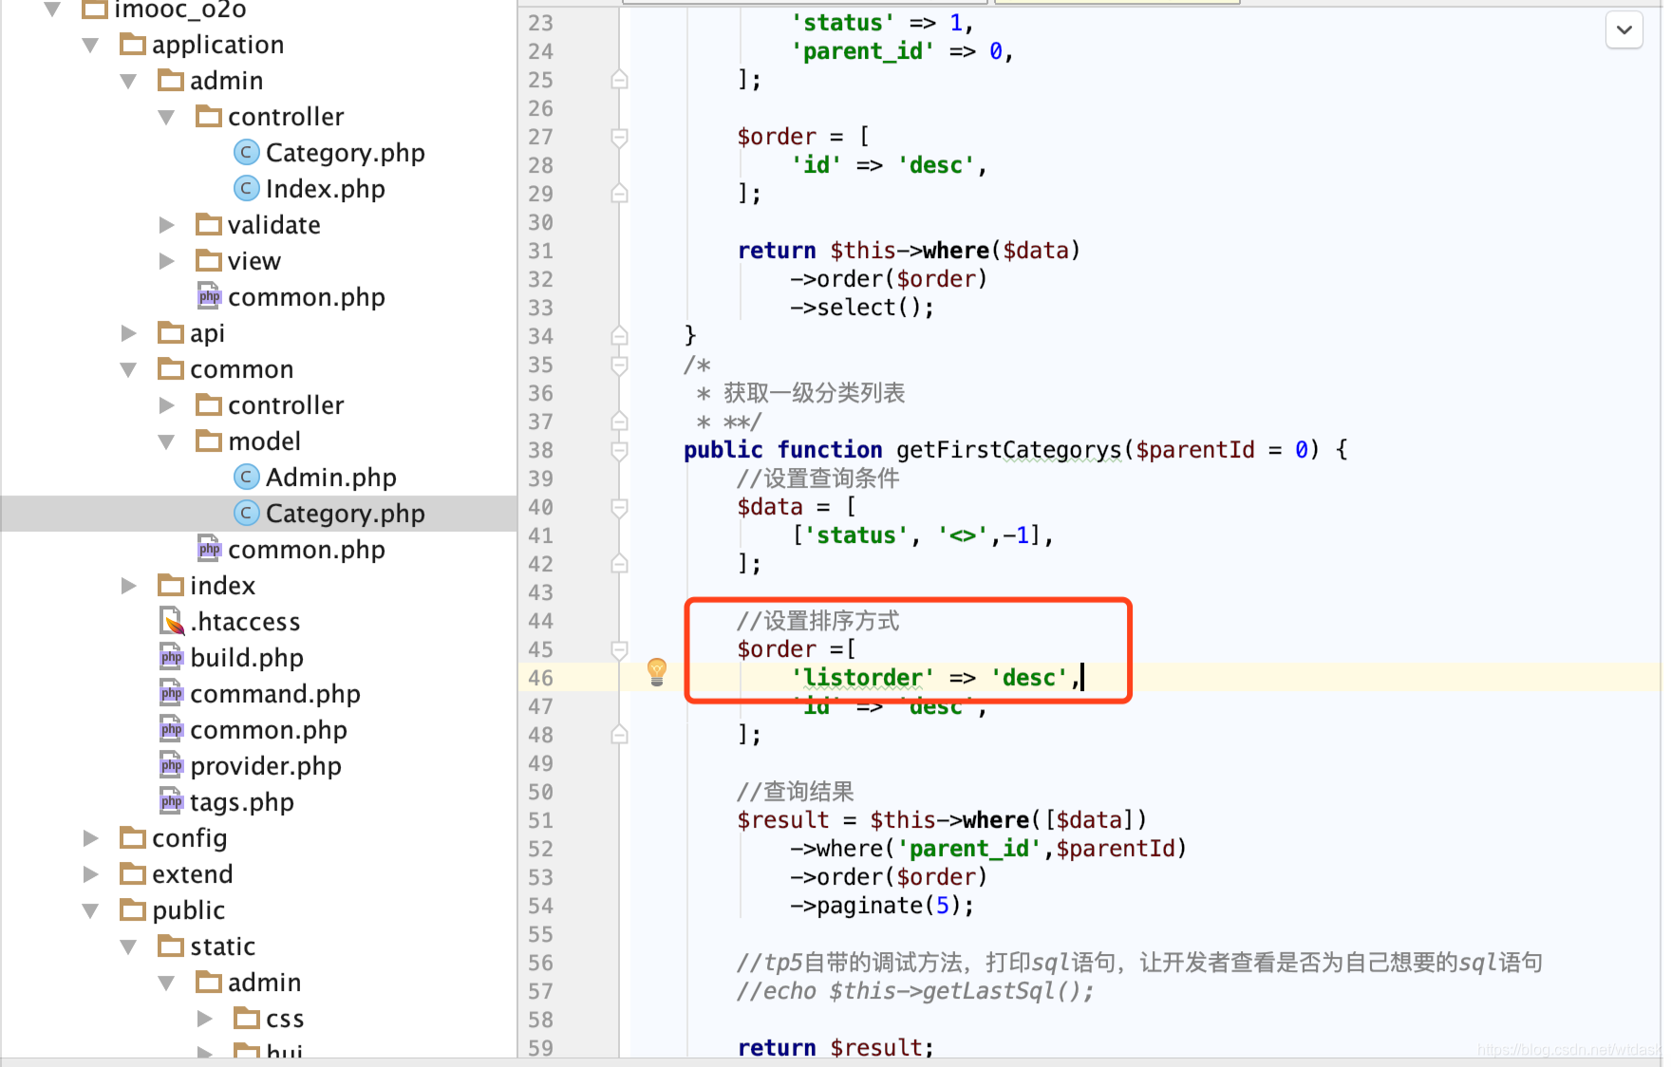Image resolution: width=1671 pixels, height=1067 pixels.
Task: Click the fold marker on line 27
Action: (x=619, y=138)
